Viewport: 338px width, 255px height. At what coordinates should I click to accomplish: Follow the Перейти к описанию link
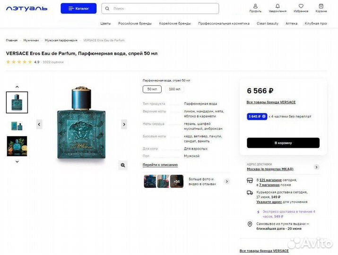click(x=160, y=165)
